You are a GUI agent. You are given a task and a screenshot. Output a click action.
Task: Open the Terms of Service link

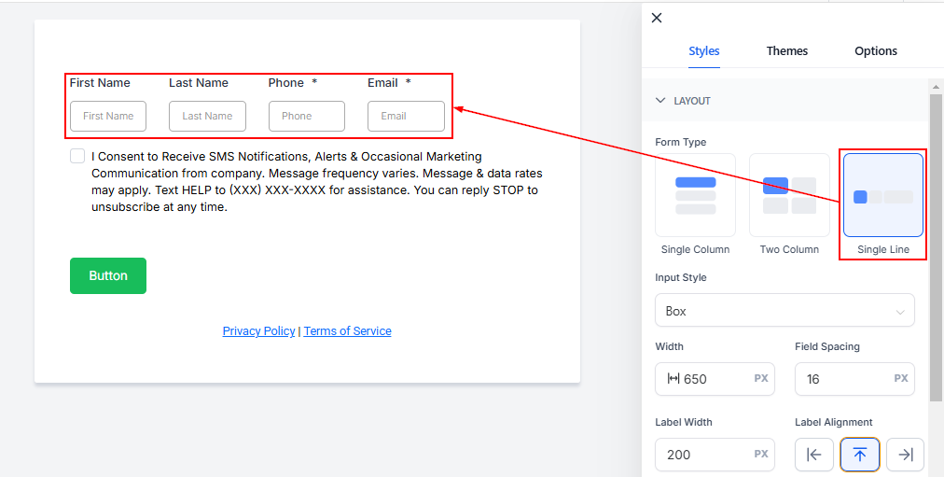click(x=347, y=331)
